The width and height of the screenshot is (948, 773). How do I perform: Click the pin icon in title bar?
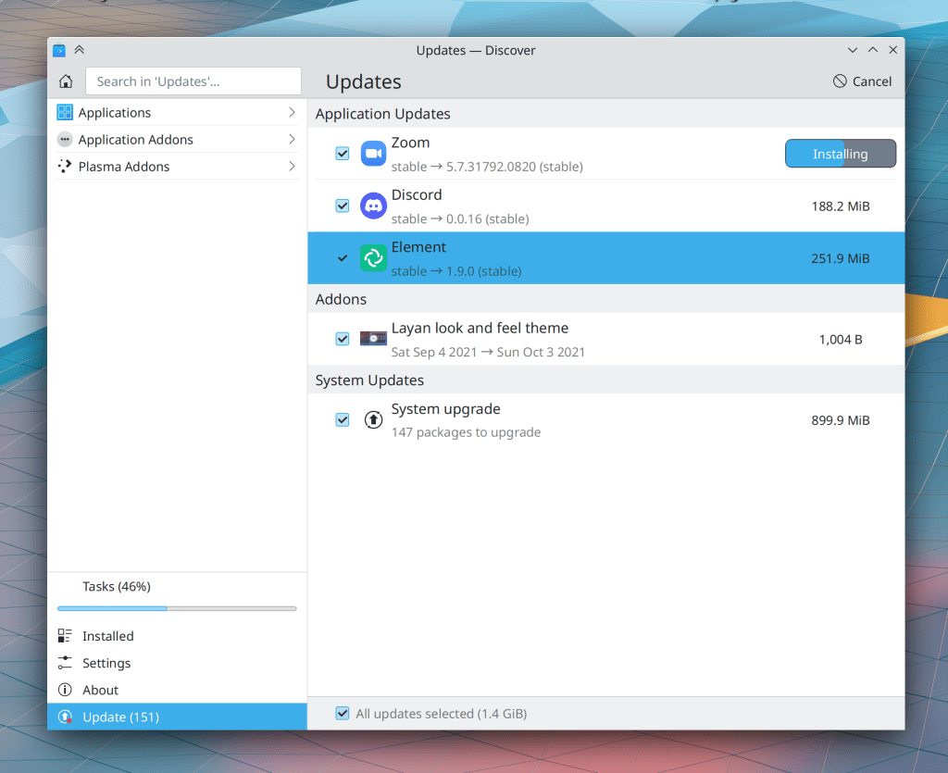click(x=80, y=50)
